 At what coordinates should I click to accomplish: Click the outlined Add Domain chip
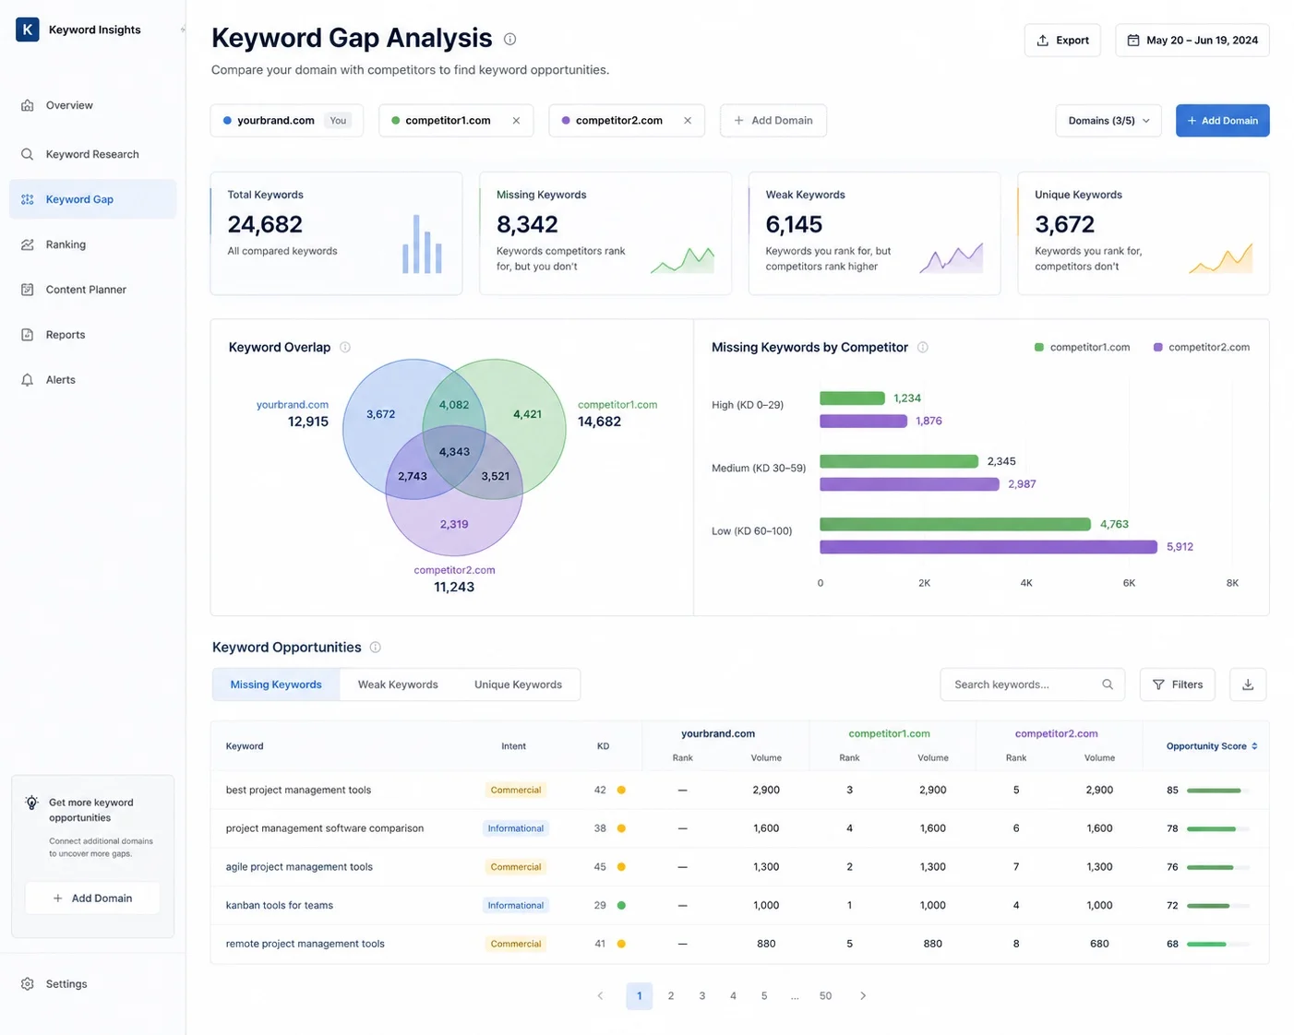pos(773,121)
